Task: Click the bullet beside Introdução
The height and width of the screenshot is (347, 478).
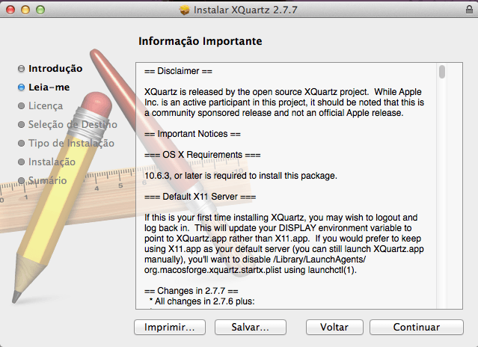Action: tap(21, 69)
